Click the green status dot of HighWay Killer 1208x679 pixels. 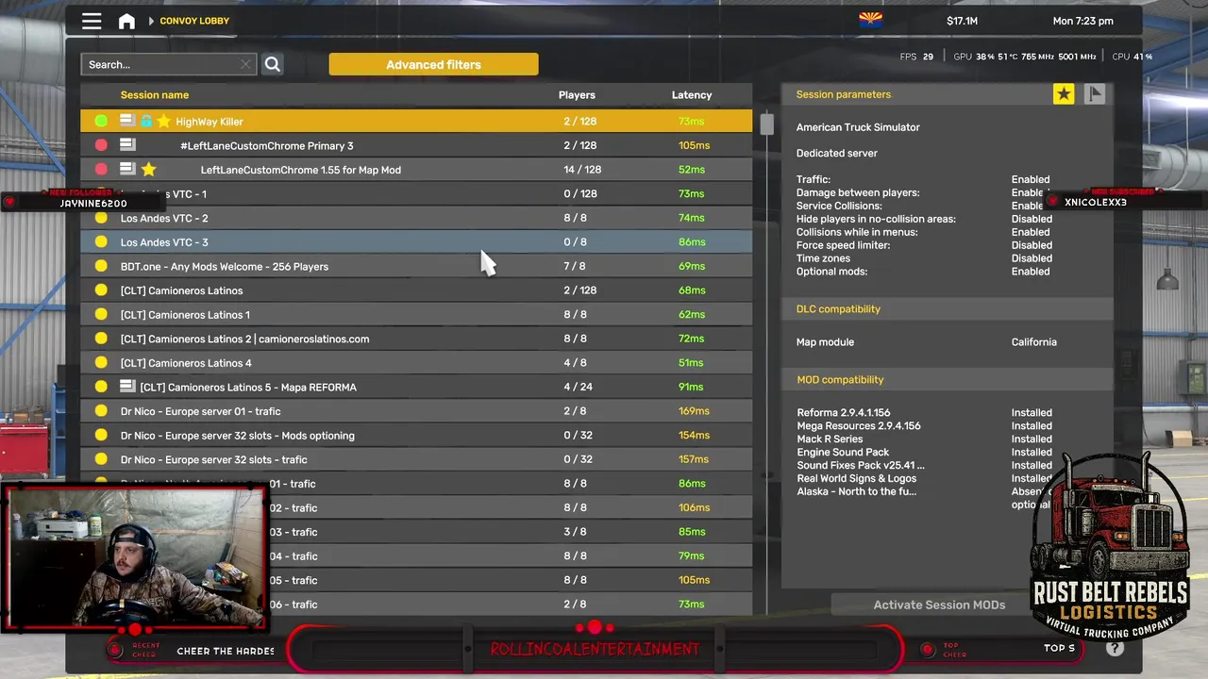point(101,122)
